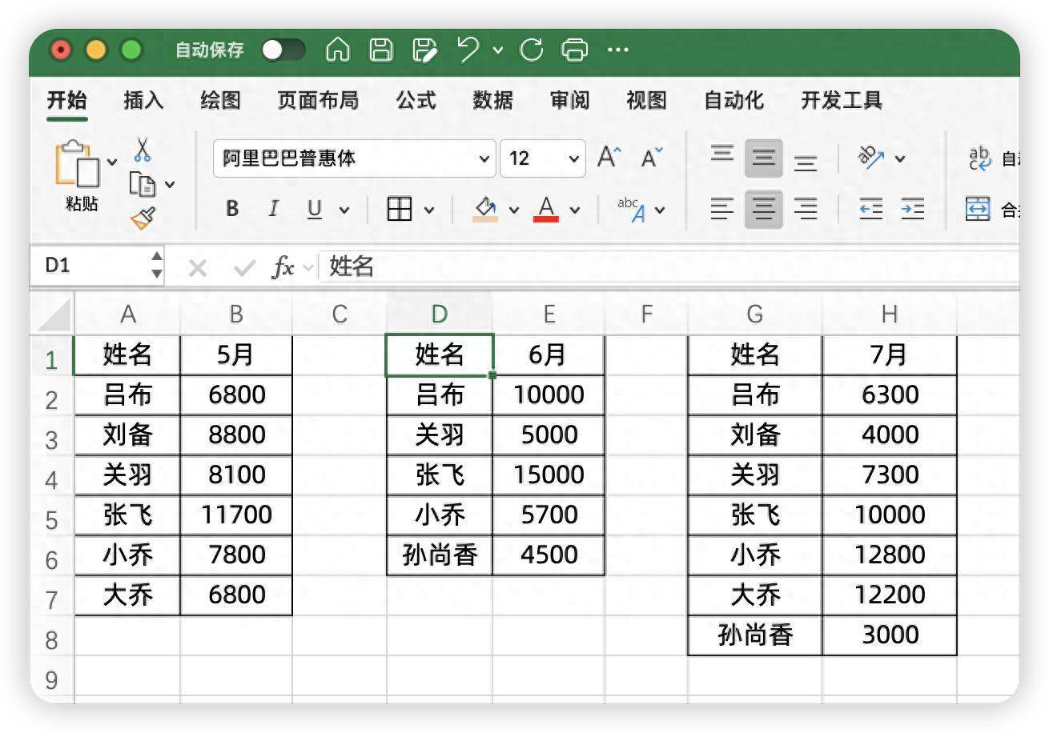The width and height of the screenshot is (1049, 733).
Task: Click the Increase Font Size icon
Action: click(x=609, y=158)
